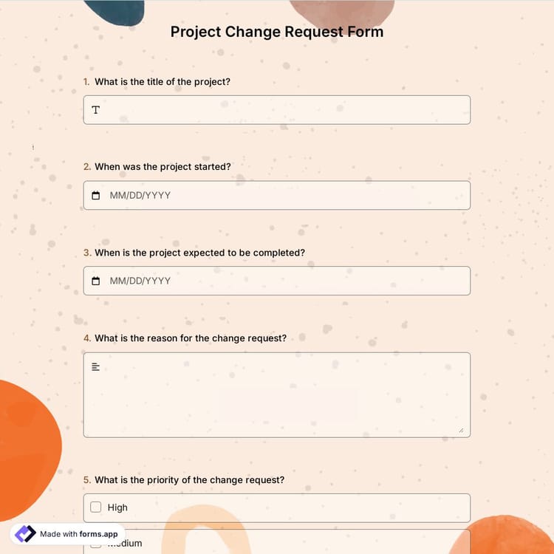
Task: Open the calendar icon for project start date
Action: point(95,196)
